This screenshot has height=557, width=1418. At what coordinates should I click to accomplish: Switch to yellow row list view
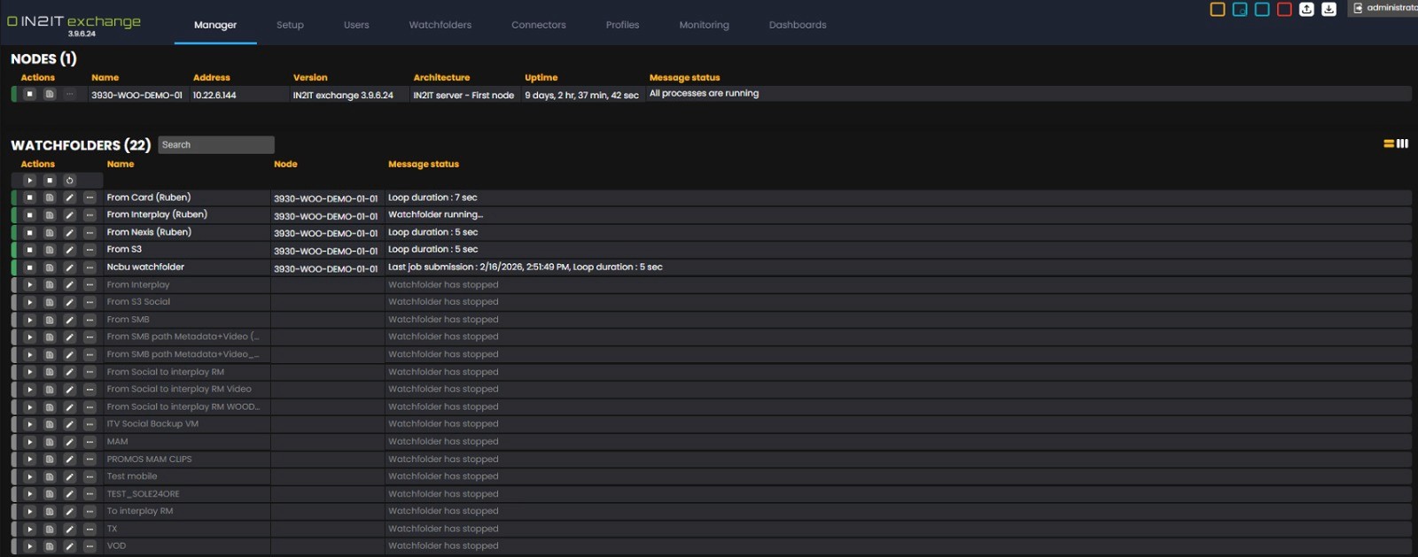point(1389,143)
